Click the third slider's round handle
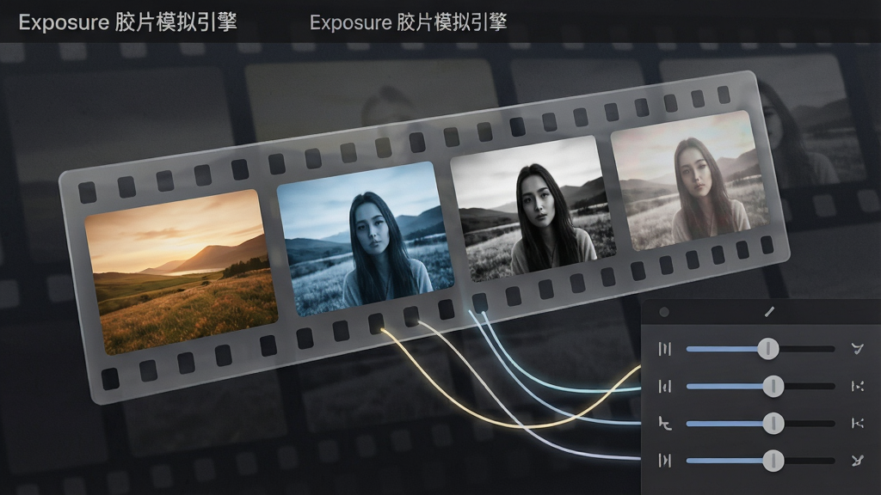 773,423
